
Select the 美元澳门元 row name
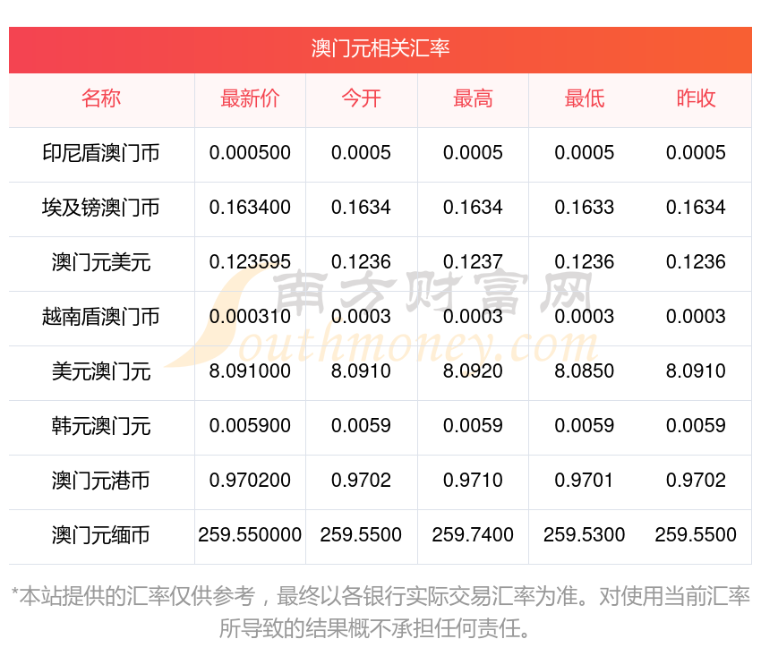(x=101, y=371)
